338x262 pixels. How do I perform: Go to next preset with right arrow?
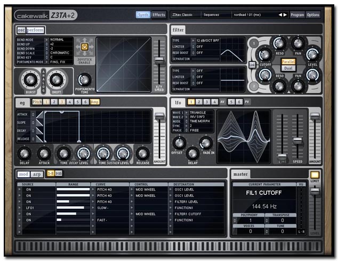pyautogui.click(x=285, y=15)
